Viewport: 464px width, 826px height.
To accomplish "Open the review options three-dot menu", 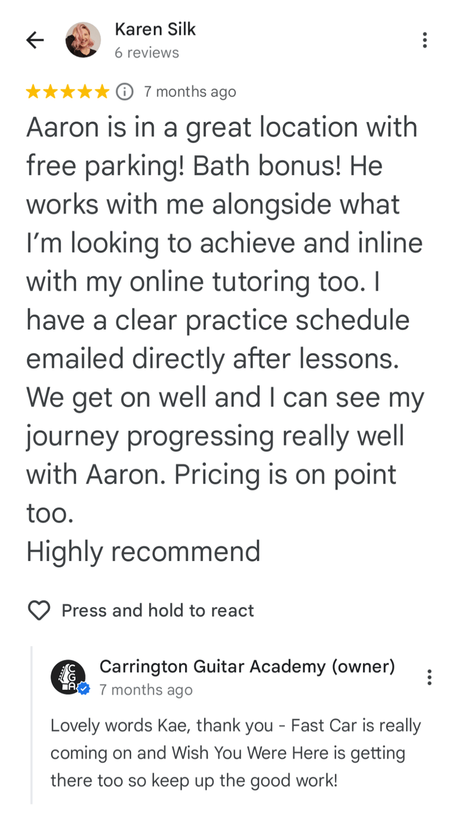I will pyautogui.click(x=425, y=40).
